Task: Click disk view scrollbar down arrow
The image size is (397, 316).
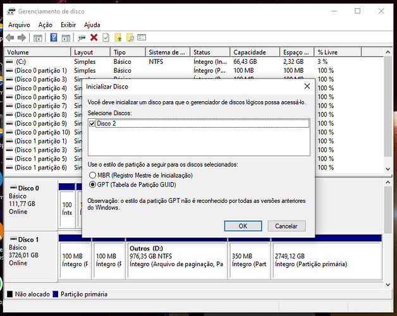Action: pos(388,284)
